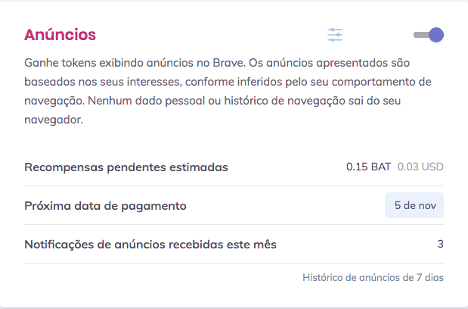Open the Histórico de anúncios de 7 dias link
468x309 pixels.
pyautogui.click(x=373, y=277)
